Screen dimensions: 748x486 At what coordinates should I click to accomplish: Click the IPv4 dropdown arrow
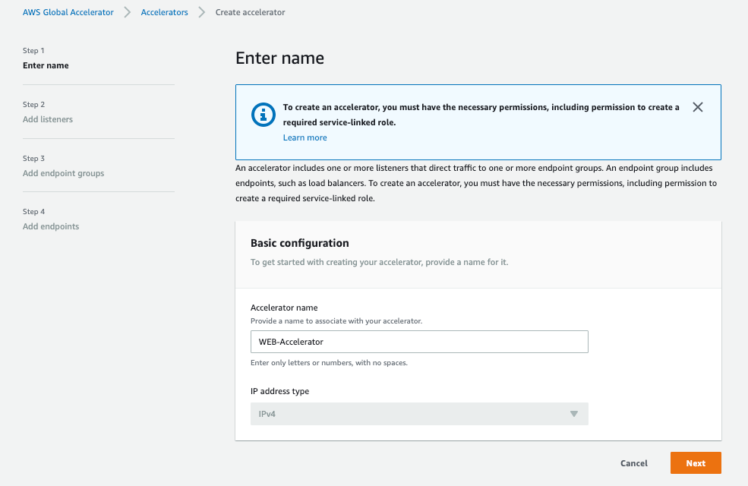coord(574,414)
